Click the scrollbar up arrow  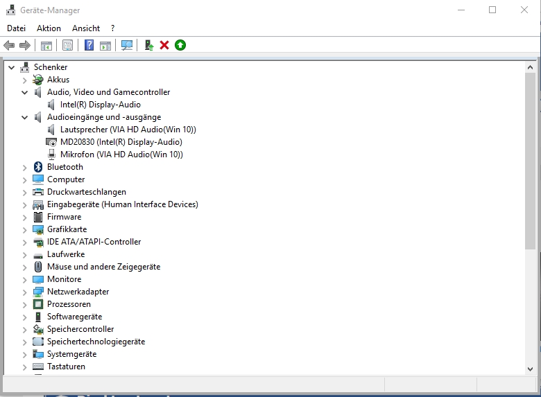click(x=530, y=67)
